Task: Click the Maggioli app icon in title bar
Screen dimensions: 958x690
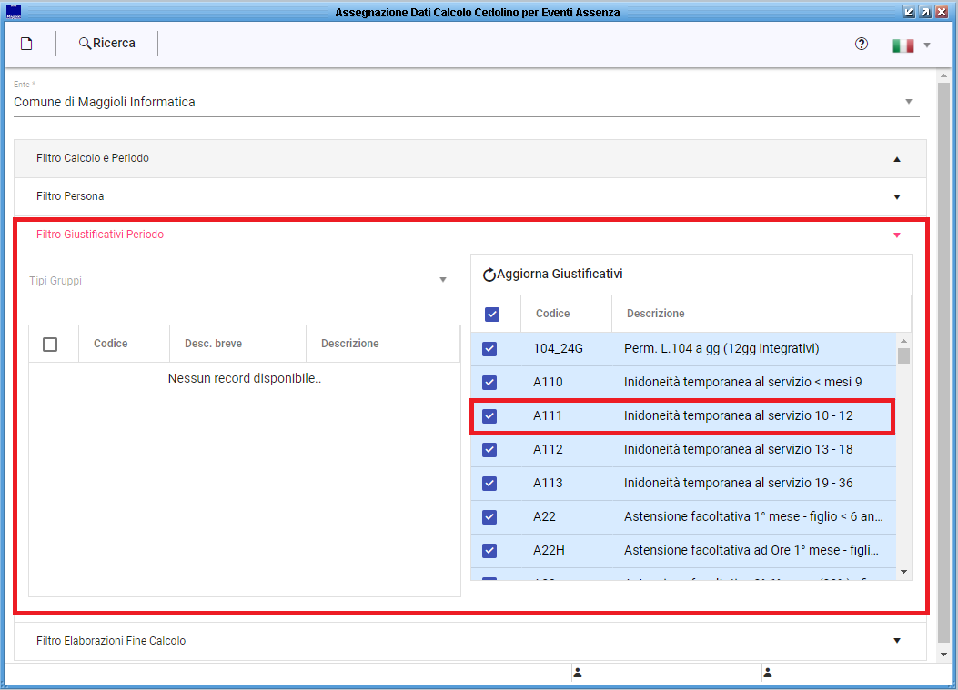Action: [13, 11]
